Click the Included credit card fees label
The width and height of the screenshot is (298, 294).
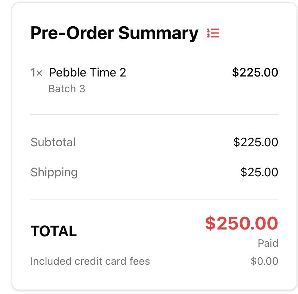tap(90, 261)
